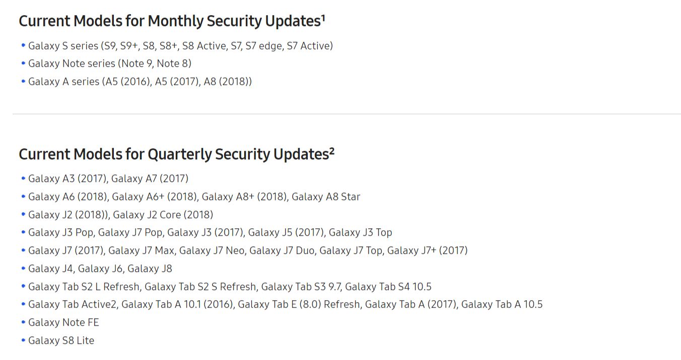Click the bullet before Galaxy Note FE
Screen dimensions: 681x360
[x=23, y=322]
